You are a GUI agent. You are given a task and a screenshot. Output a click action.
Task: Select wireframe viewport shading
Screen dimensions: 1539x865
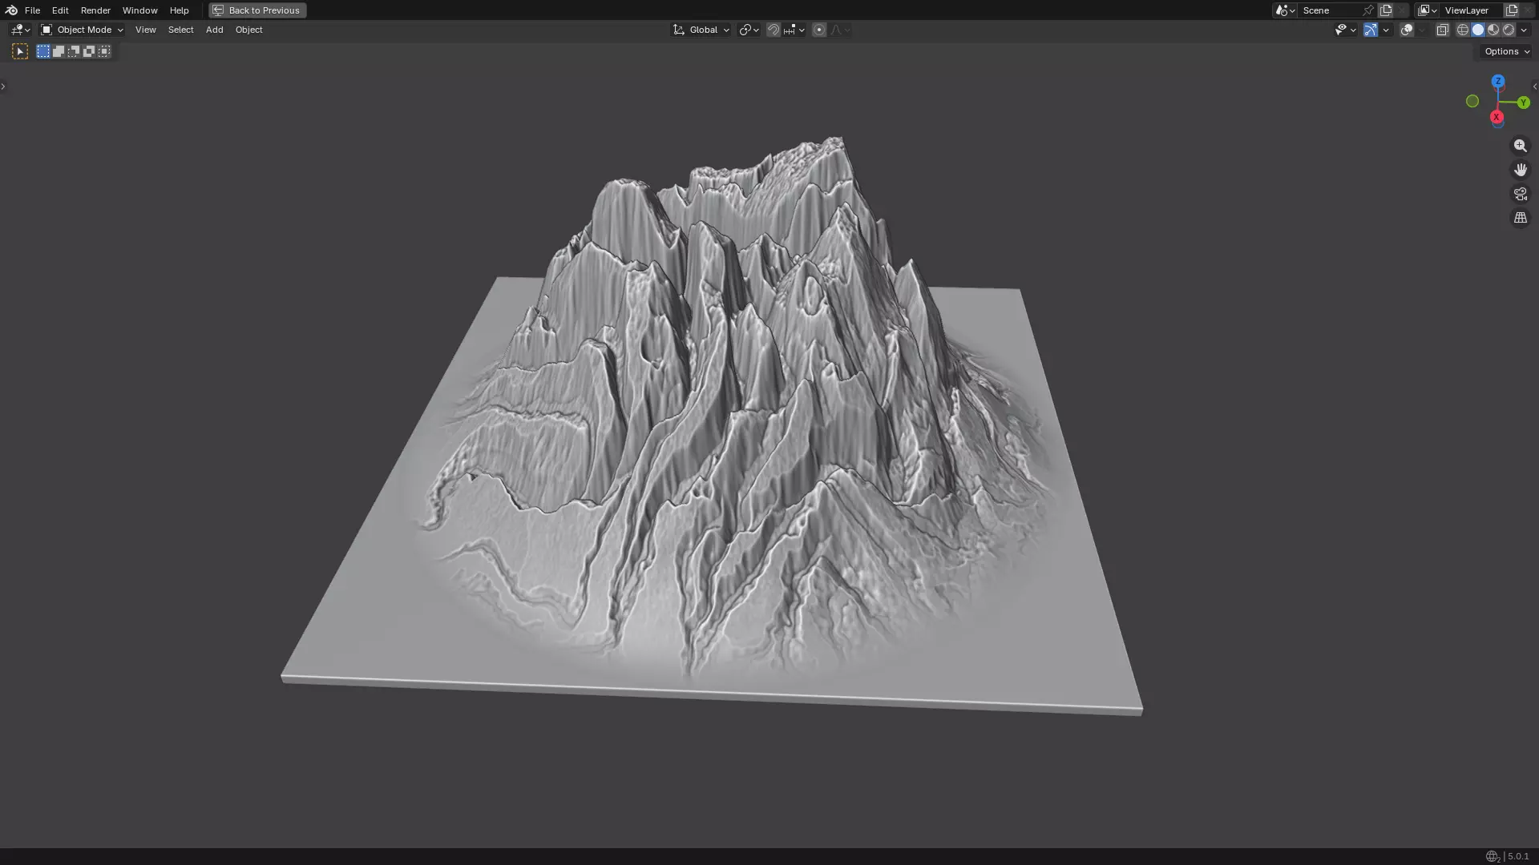[1463, 30]
